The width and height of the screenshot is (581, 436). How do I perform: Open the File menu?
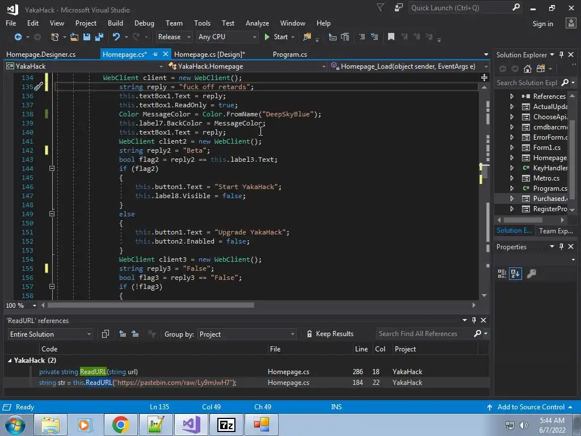click(x=11, y=23)
